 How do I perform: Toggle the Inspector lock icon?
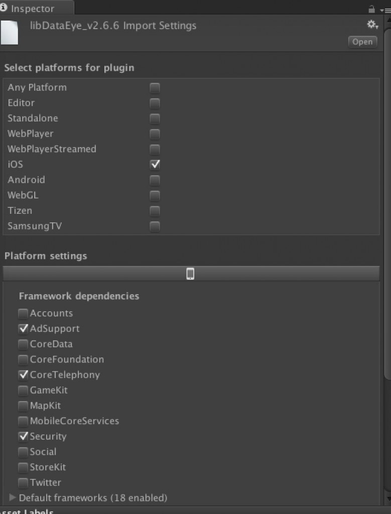[x=371, y=9]
